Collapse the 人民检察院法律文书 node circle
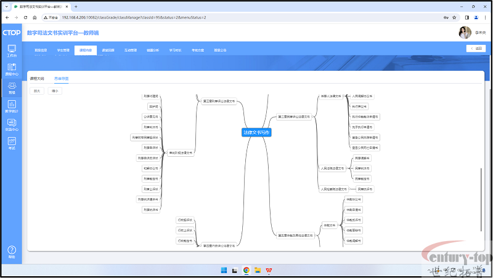This screenshot has width=493, height=278. point(349,189)
